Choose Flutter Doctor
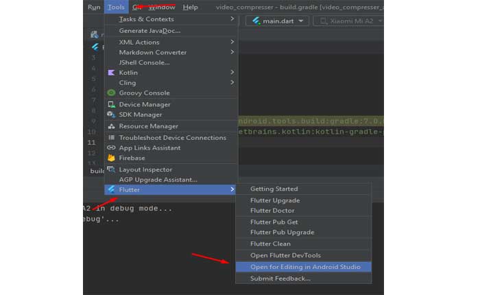Image resolution: width=480 pixels, height=295 pixels. tap(272, 211)
